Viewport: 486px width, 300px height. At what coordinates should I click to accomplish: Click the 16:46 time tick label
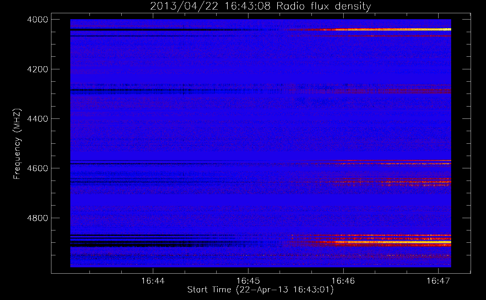click(x=343, y=281)
